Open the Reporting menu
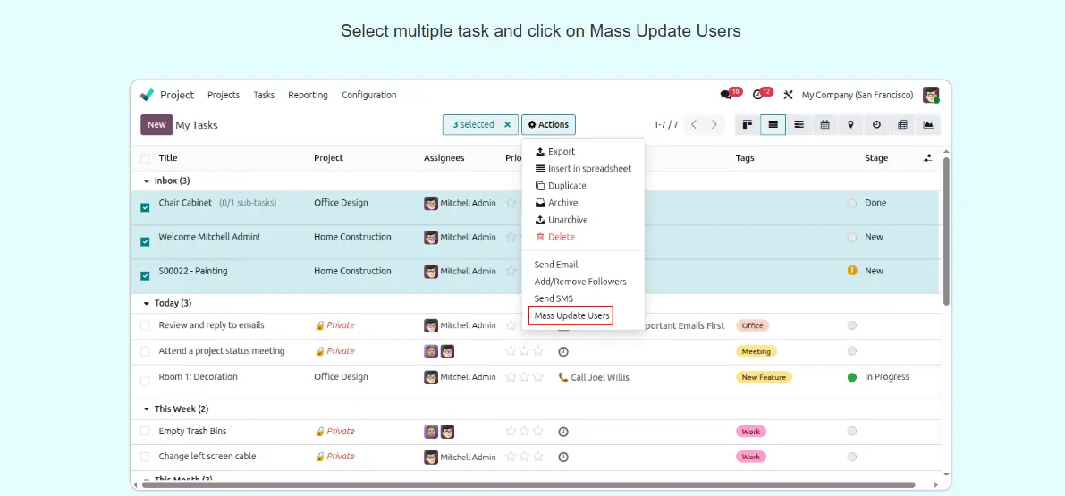 click(308, 95)
